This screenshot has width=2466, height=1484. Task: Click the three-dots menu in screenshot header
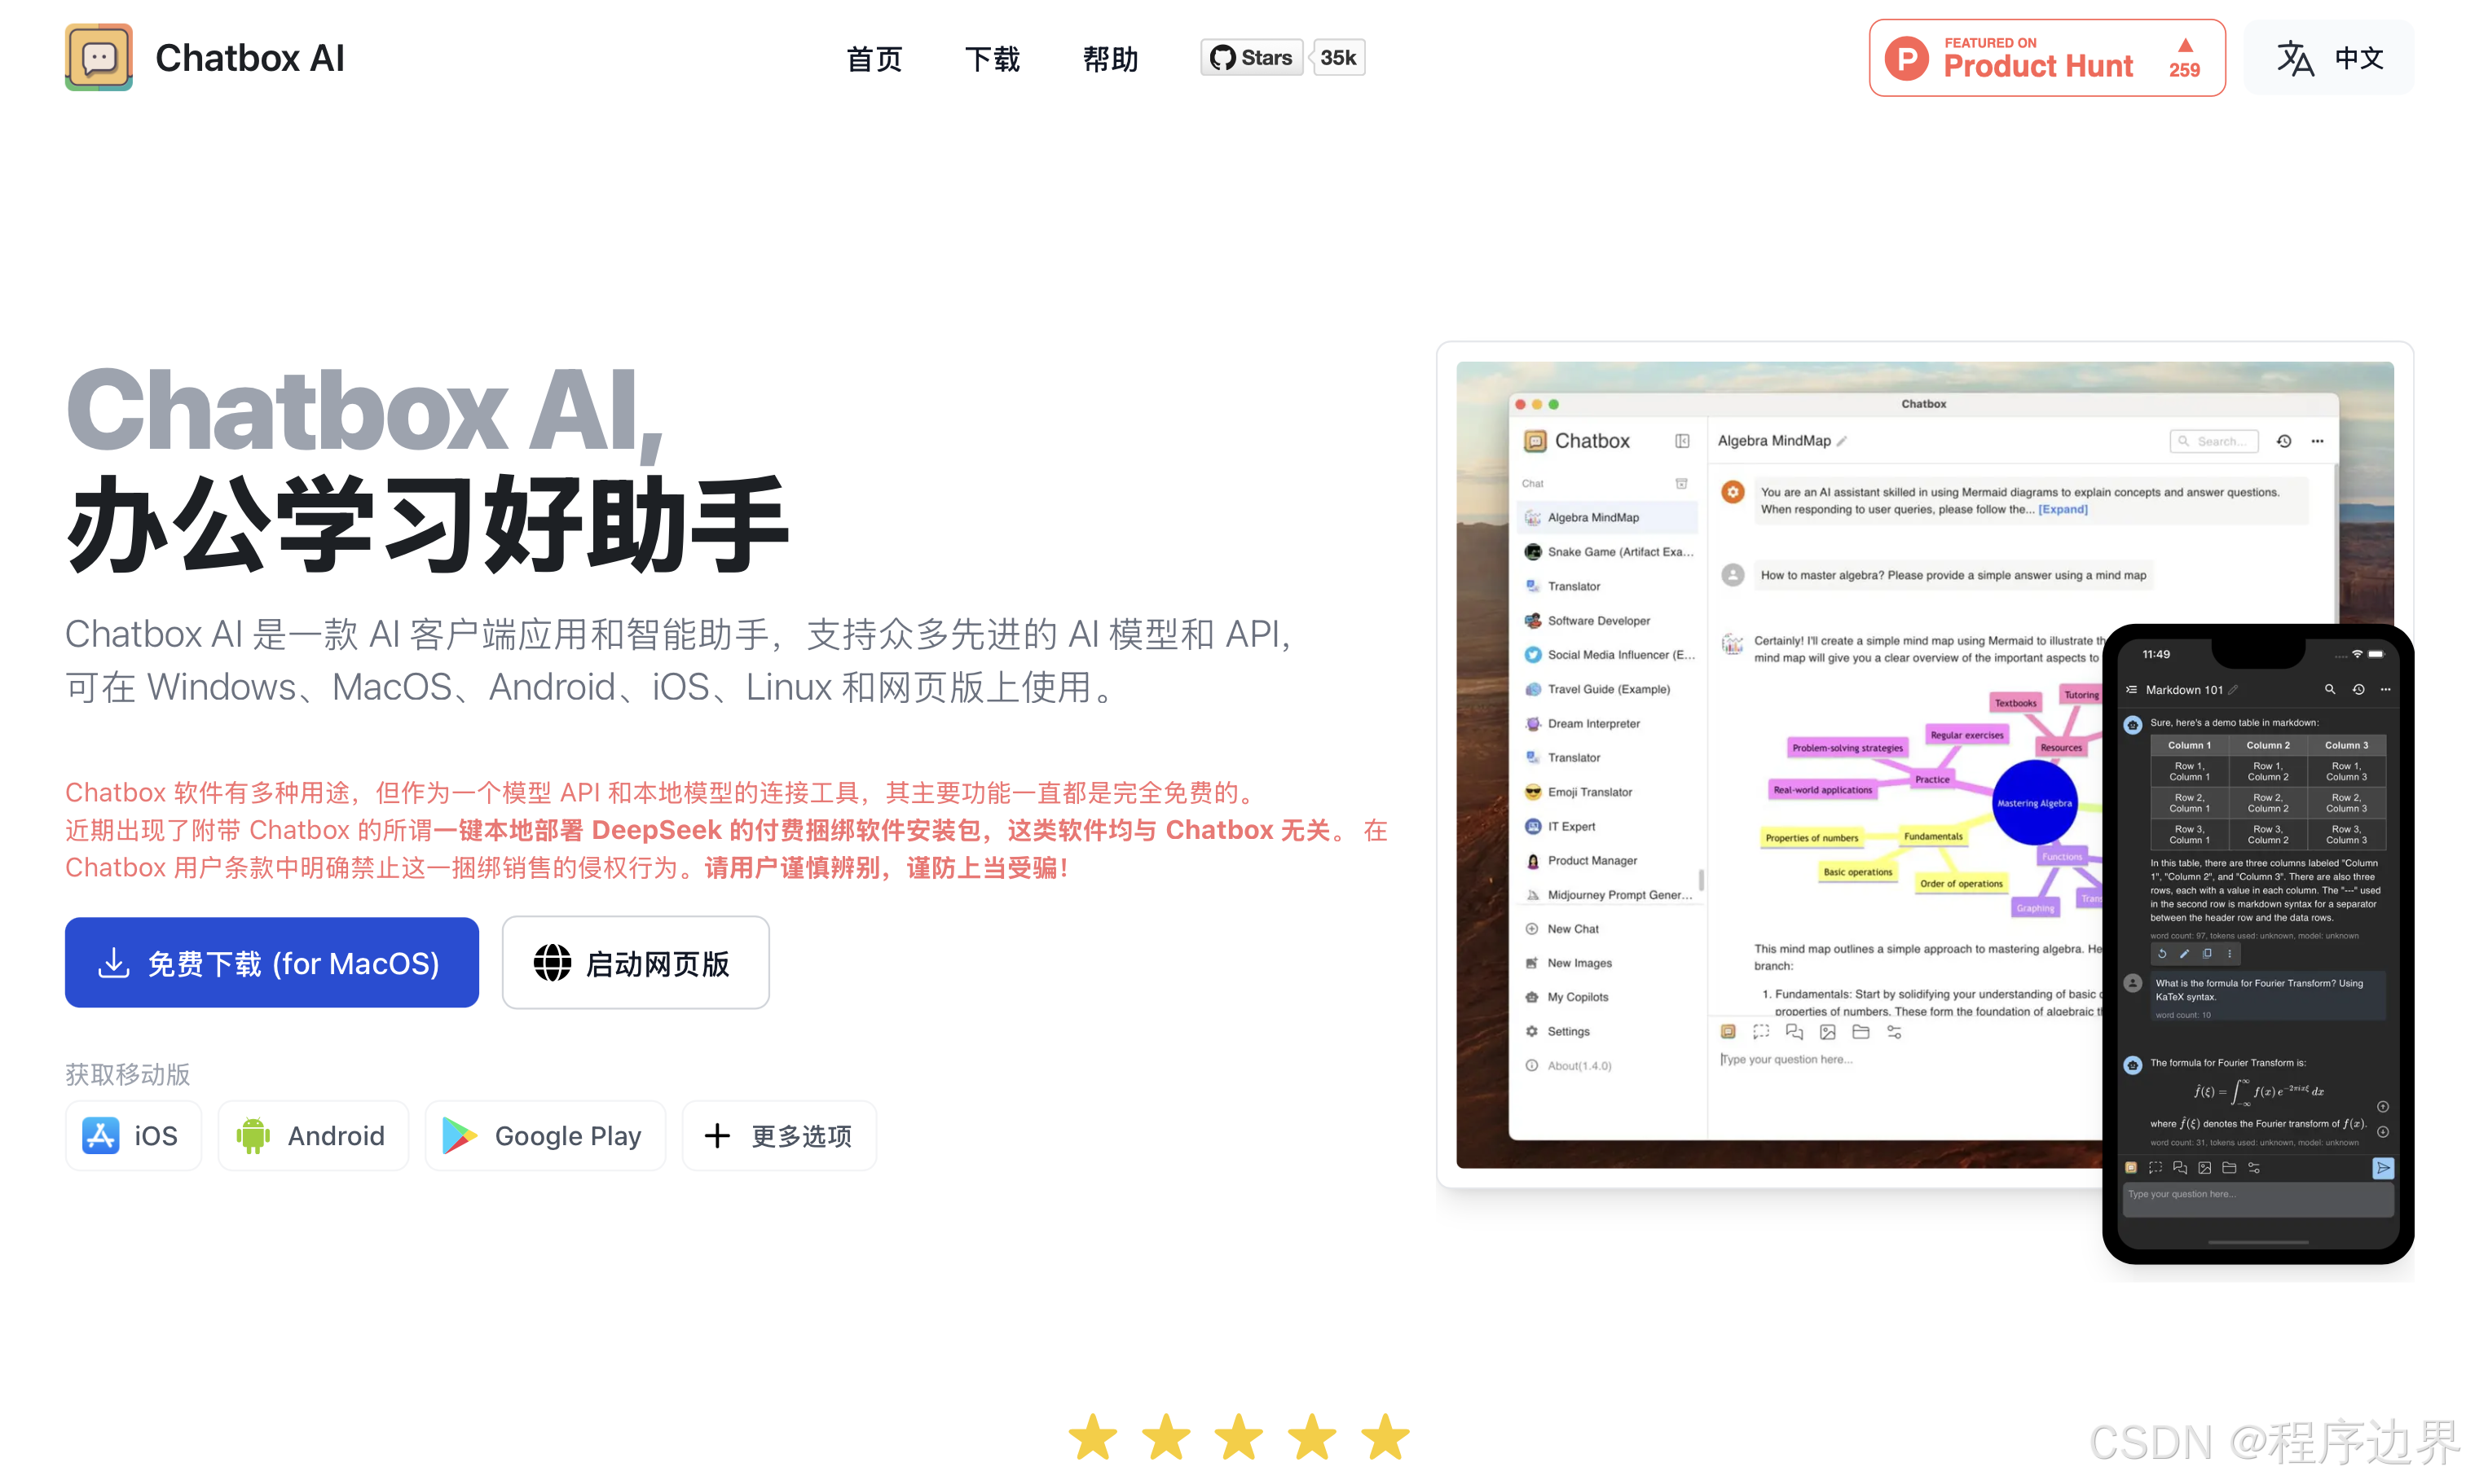[x=2317, y=441]
